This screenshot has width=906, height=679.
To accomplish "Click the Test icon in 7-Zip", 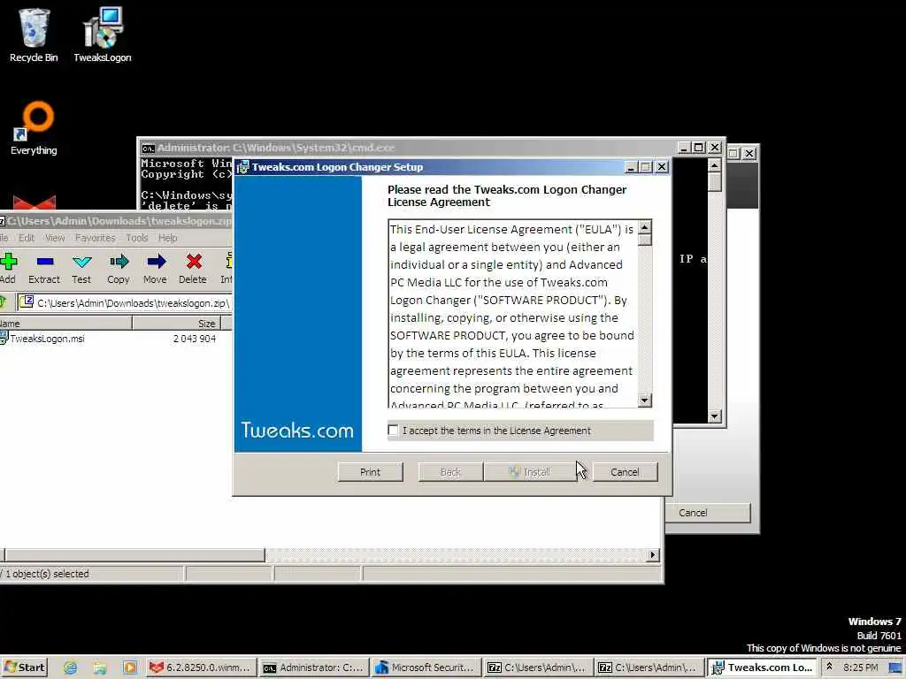I will pos(81,269).
